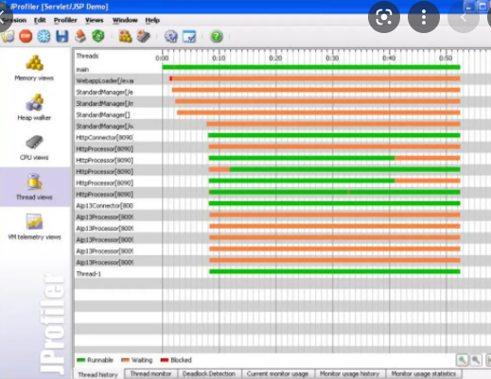Open the CPU views section
This screenshot has height=379, width=491.
pyautogui.click(x=34, y=147)
